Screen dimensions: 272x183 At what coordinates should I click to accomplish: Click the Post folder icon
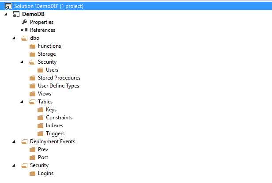[x=32, y=158]
